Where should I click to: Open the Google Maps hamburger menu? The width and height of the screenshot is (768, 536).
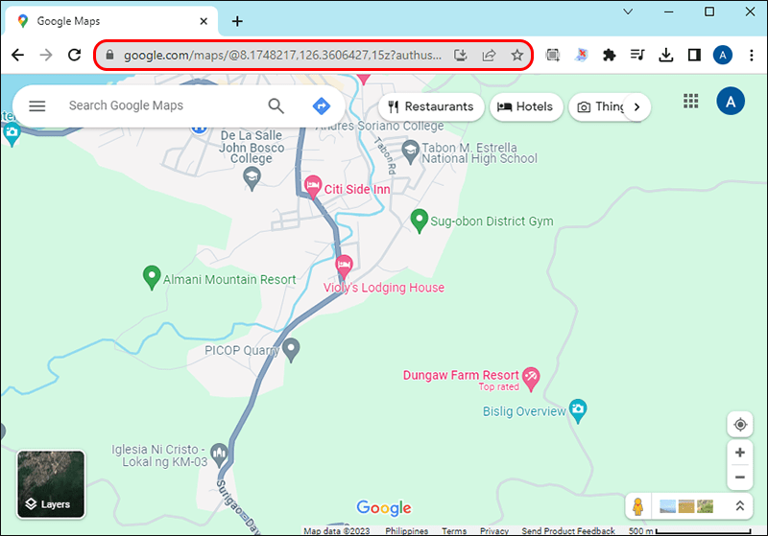click(x=37, y=105)
